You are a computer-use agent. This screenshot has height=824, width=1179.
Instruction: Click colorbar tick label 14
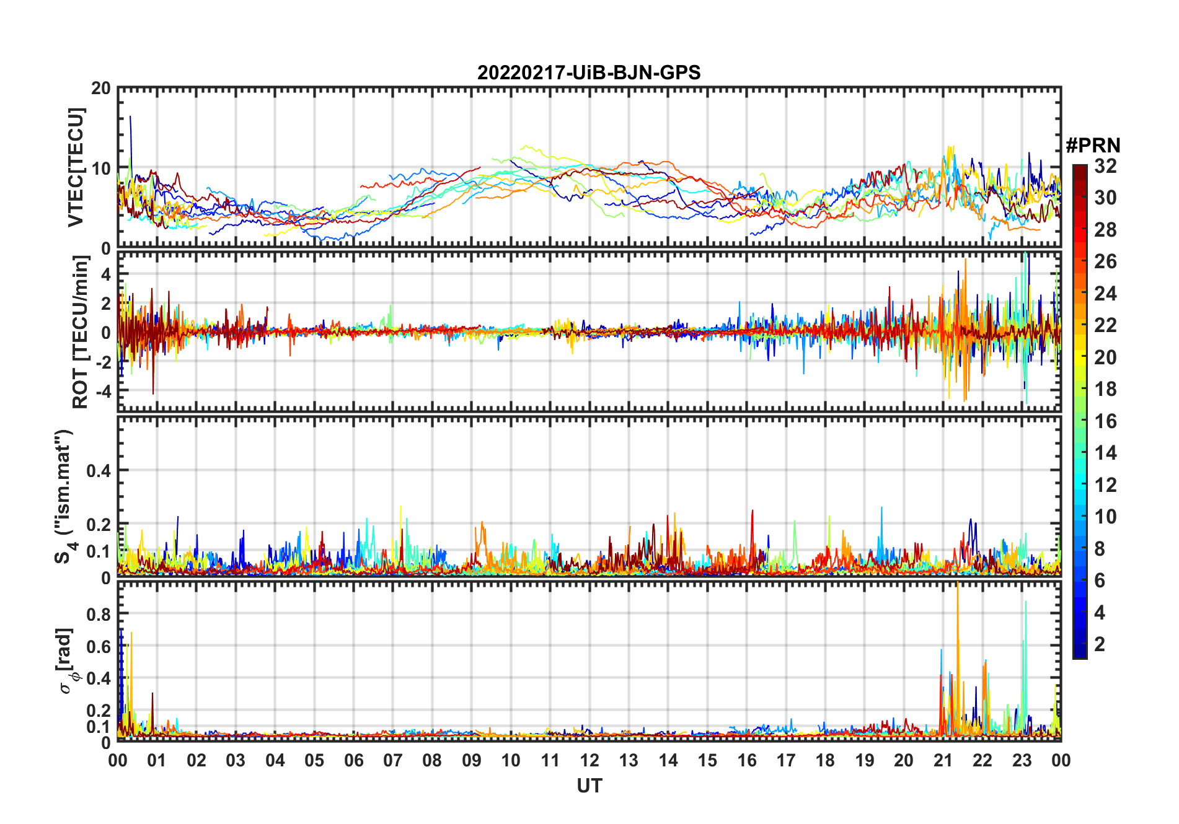click(x=1105, y=453)
